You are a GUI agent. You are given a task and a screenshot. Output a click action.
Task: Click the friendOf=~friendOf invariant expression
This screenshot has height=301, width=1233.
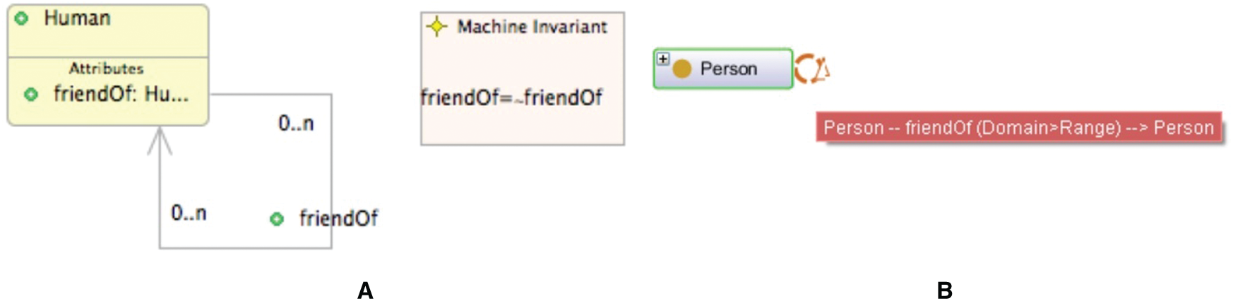[511, 98]
